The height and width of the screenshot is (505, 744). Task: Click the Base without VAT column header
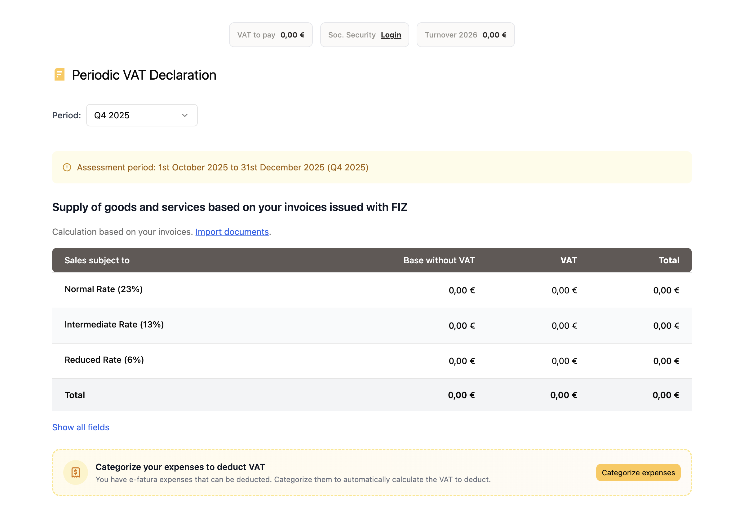point(439,260)
